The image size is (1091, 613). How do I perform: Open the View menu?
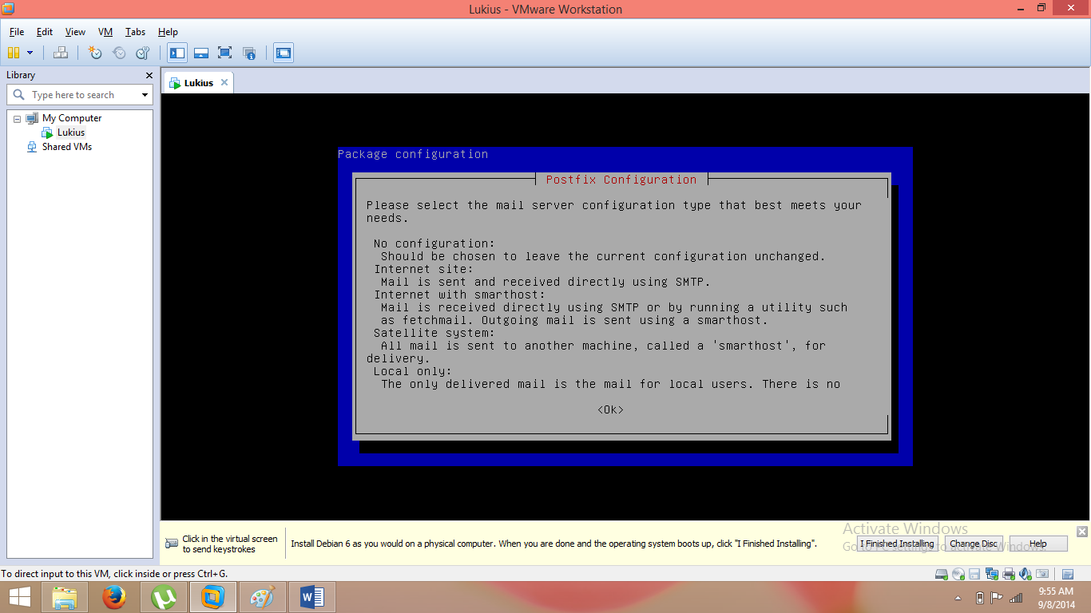click(75, 32)
